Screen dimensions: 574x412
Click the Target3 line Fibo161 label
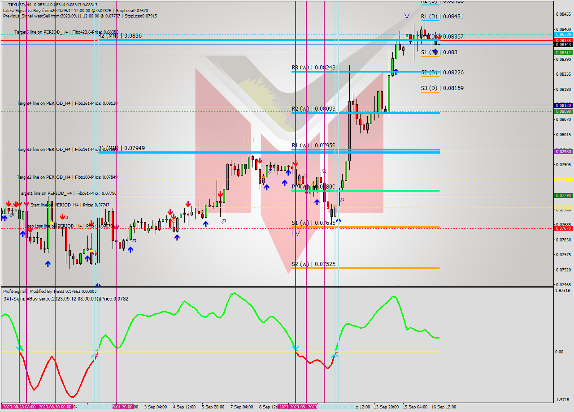click(67, 149)
